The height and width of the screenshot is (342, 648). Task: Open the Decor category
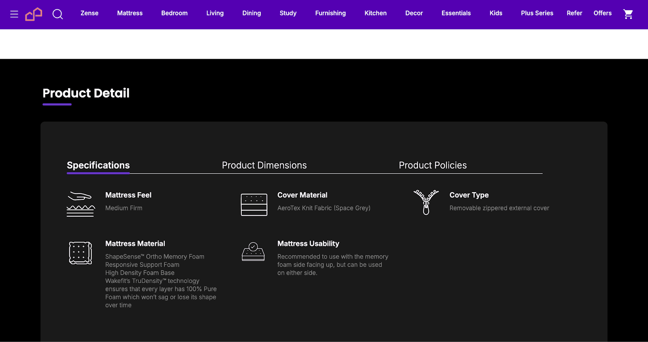(x=414, y=13)
